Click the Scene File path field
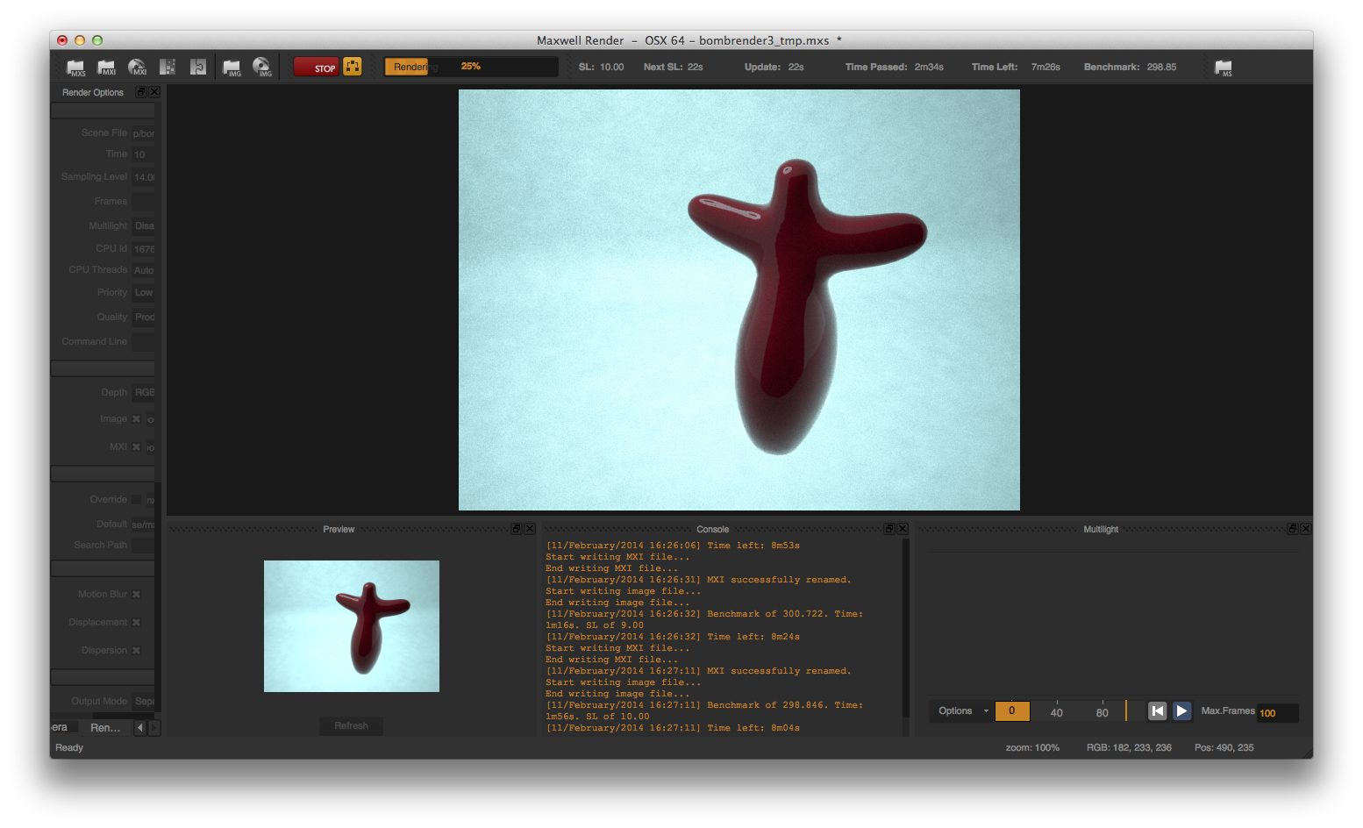Viewport: 1363px width, 828px height. point(143,133)
